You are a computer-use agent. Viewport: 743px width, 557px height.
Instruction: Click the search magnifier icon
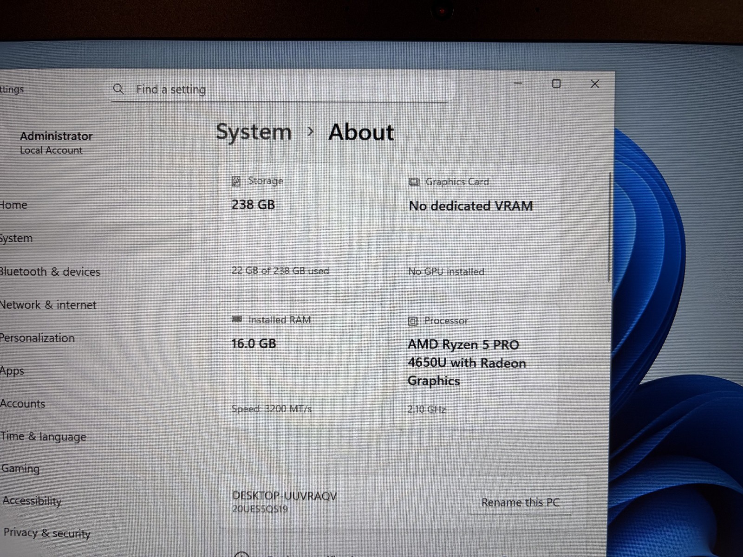click(x=118, y=89)
